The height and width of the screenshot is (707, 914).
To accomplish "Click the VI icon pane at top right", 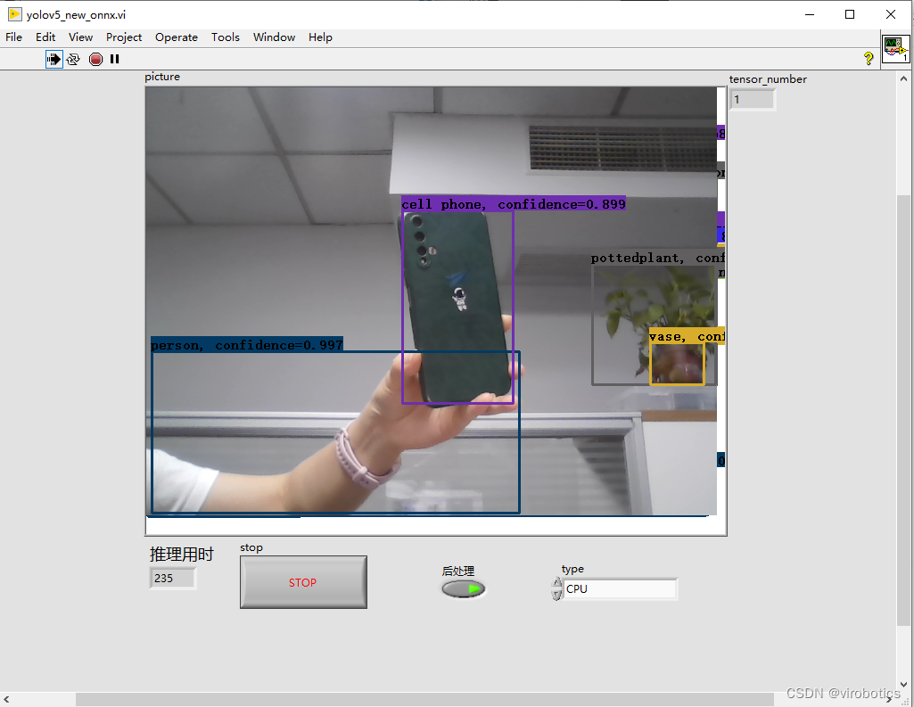I will click(896, 49).
